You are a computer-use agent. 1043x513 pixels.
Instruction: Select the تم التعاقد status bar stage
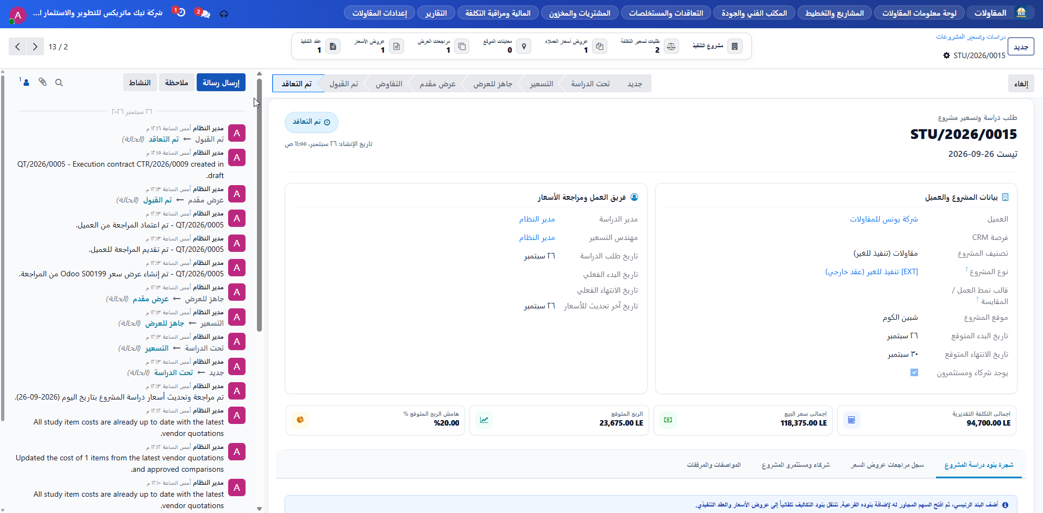pos(297,84)
